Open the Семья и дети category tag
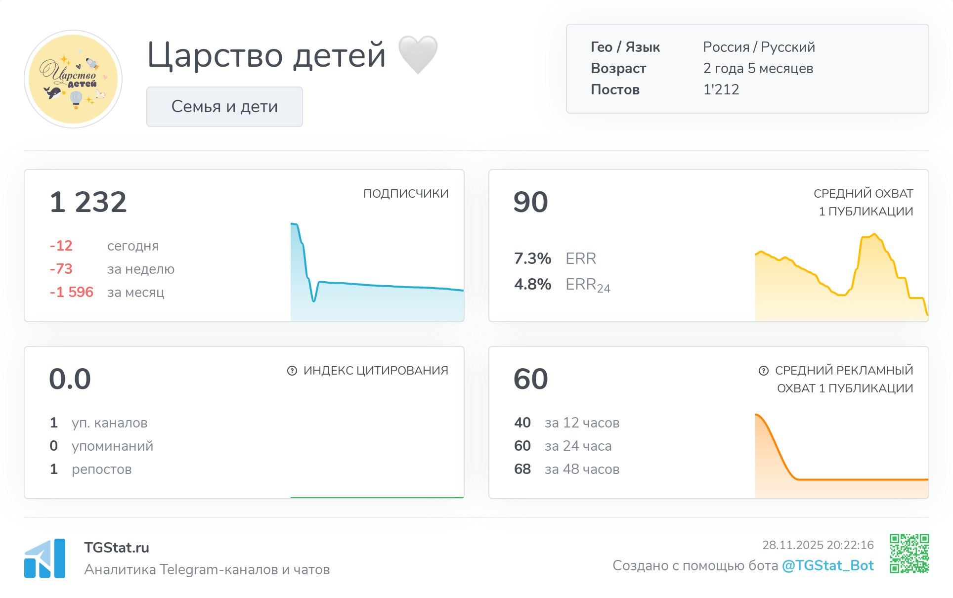This screenshot has width=953, height=598. [224, 107]
